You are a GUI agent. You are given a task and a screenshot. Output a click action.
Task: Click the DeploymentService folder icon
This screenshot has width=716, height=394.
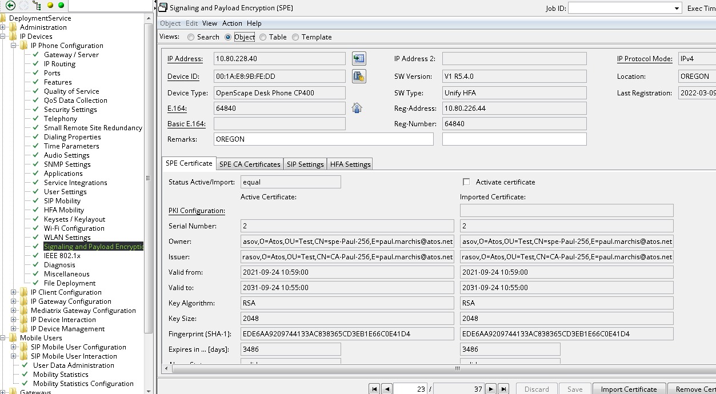(3, 18)
